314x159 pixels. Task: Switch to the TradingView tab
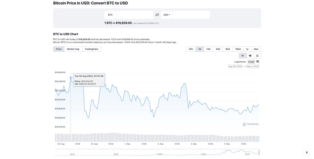click(x=91, y=49)
